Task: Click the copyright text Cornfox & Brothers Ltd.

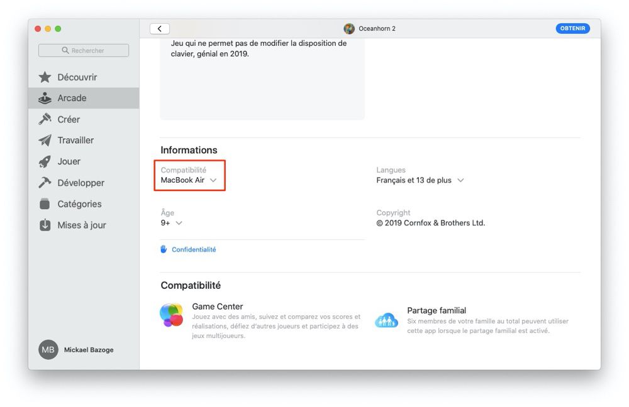Action: [430, 223]
